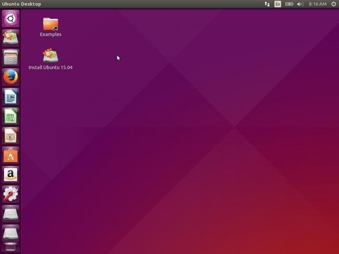Image resolution: width=339 pixels, height=254 pixels.
Task: Select the Install Ubuntu 15.04 desktop icon
Action: [x=50, y=59]
